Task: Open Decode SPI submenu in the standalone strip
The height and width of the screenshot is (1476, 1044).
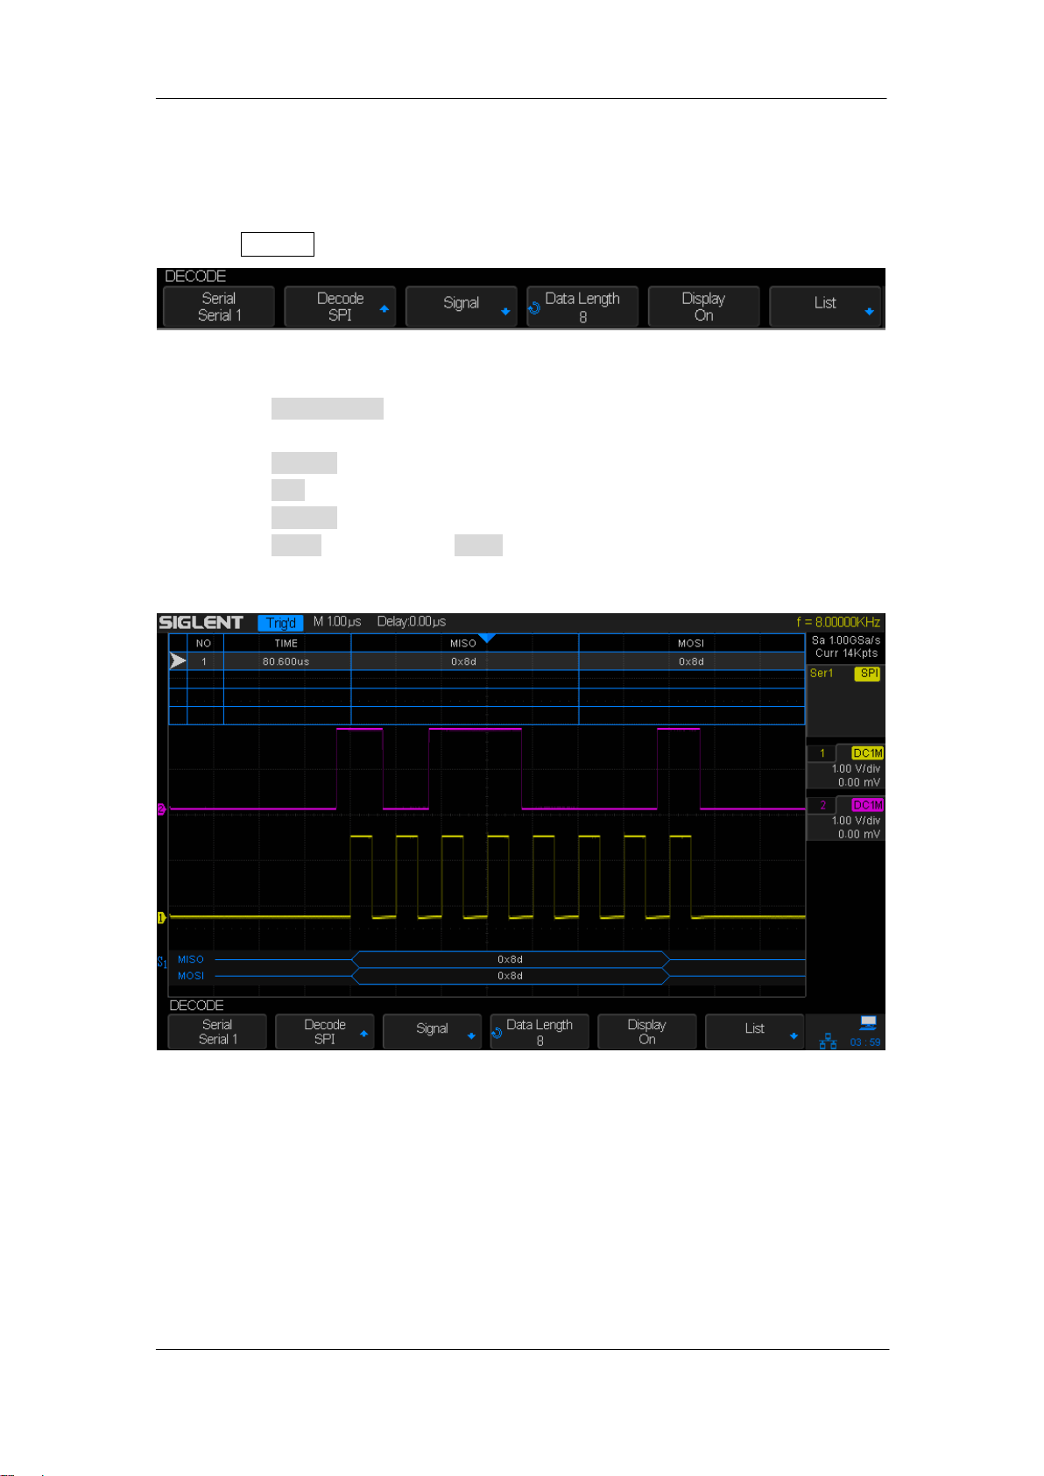Action: pos(340,307)
